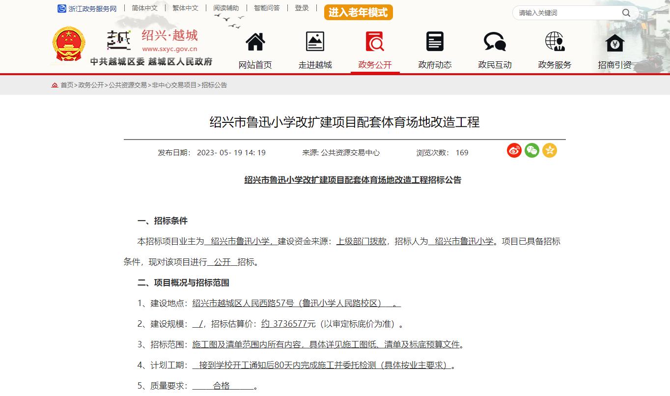Image resolution: width=670 pixels, height=396 pixels.
Task: Share article to Weibo
Action: (x=514, y=151)
